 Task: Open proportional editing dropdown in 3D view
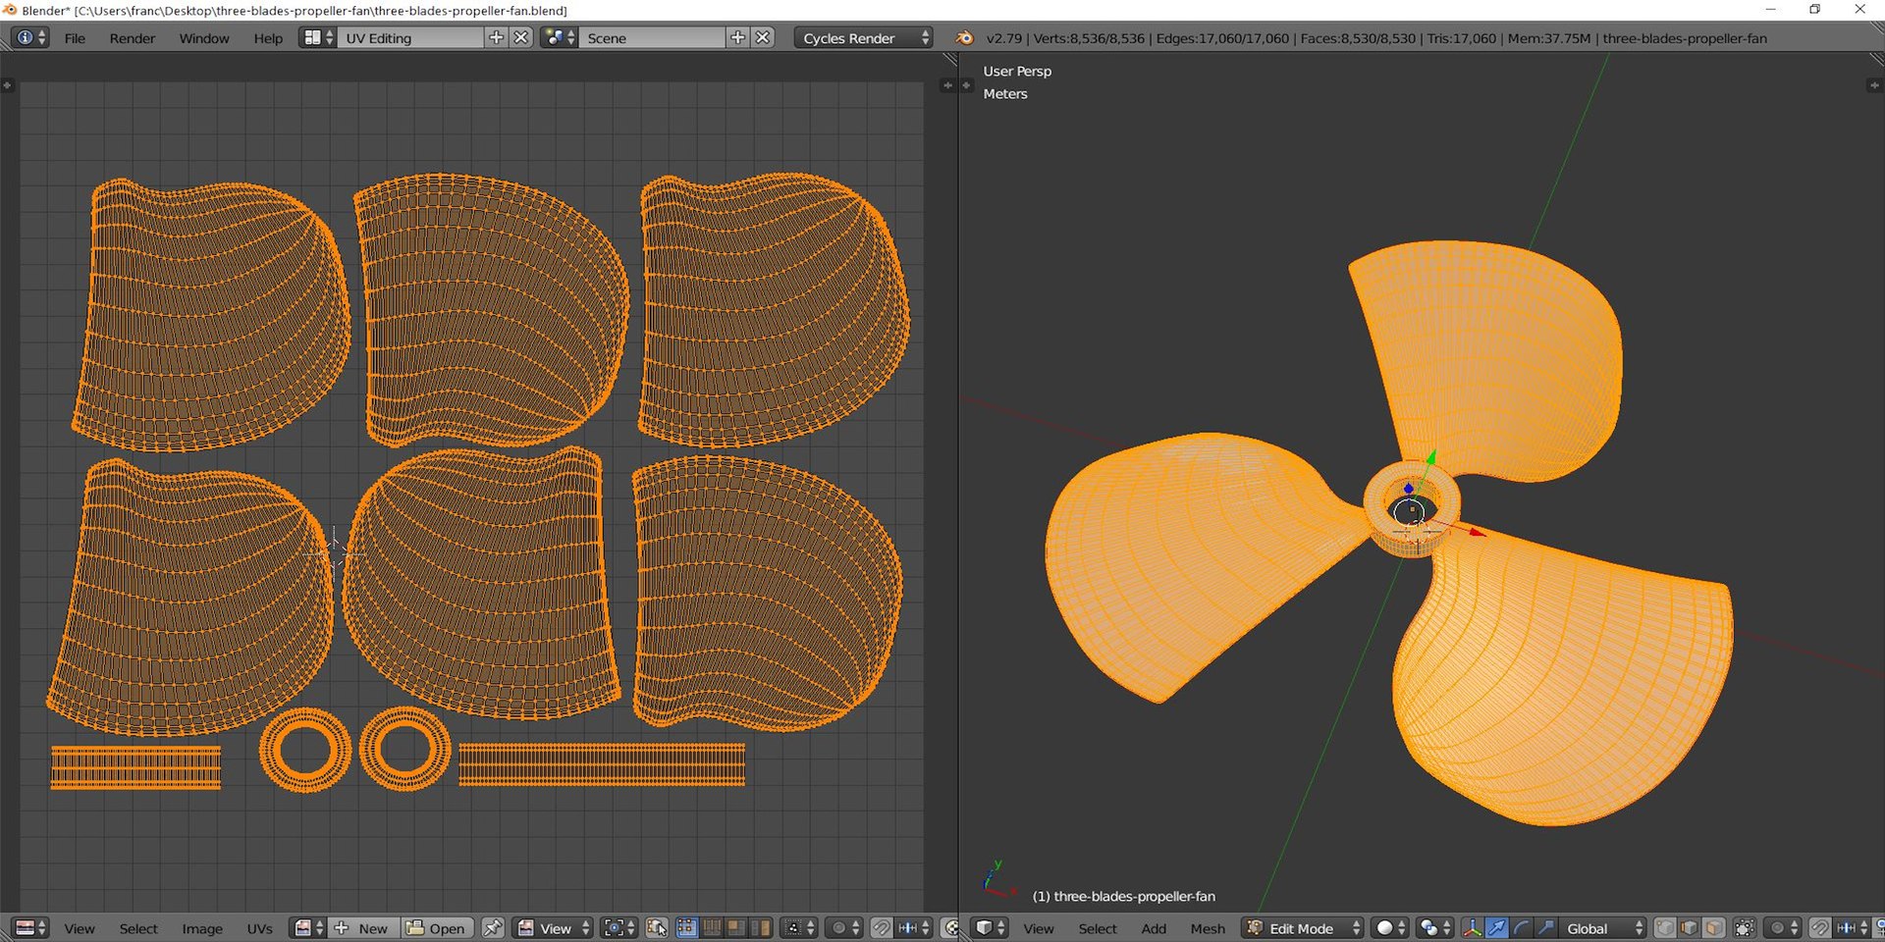pos(1783,928)
